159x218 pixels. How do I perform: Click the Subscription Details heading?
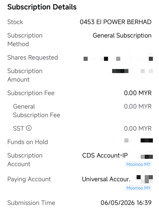click(42, 7)
